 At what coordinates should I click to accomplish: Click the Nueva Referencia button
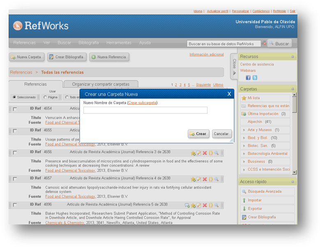pos(109,57)
